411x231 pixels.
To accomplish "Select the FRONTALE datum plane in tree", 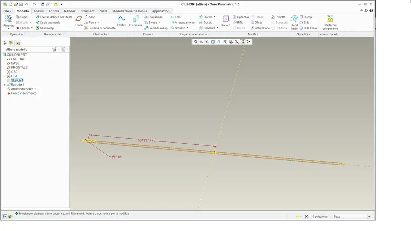I will (x=19, y=67).
